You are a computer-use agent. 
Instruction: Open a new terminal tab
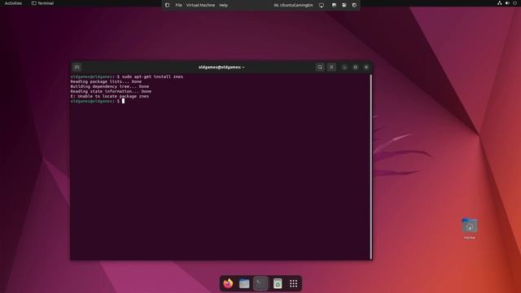click(77, 67)
